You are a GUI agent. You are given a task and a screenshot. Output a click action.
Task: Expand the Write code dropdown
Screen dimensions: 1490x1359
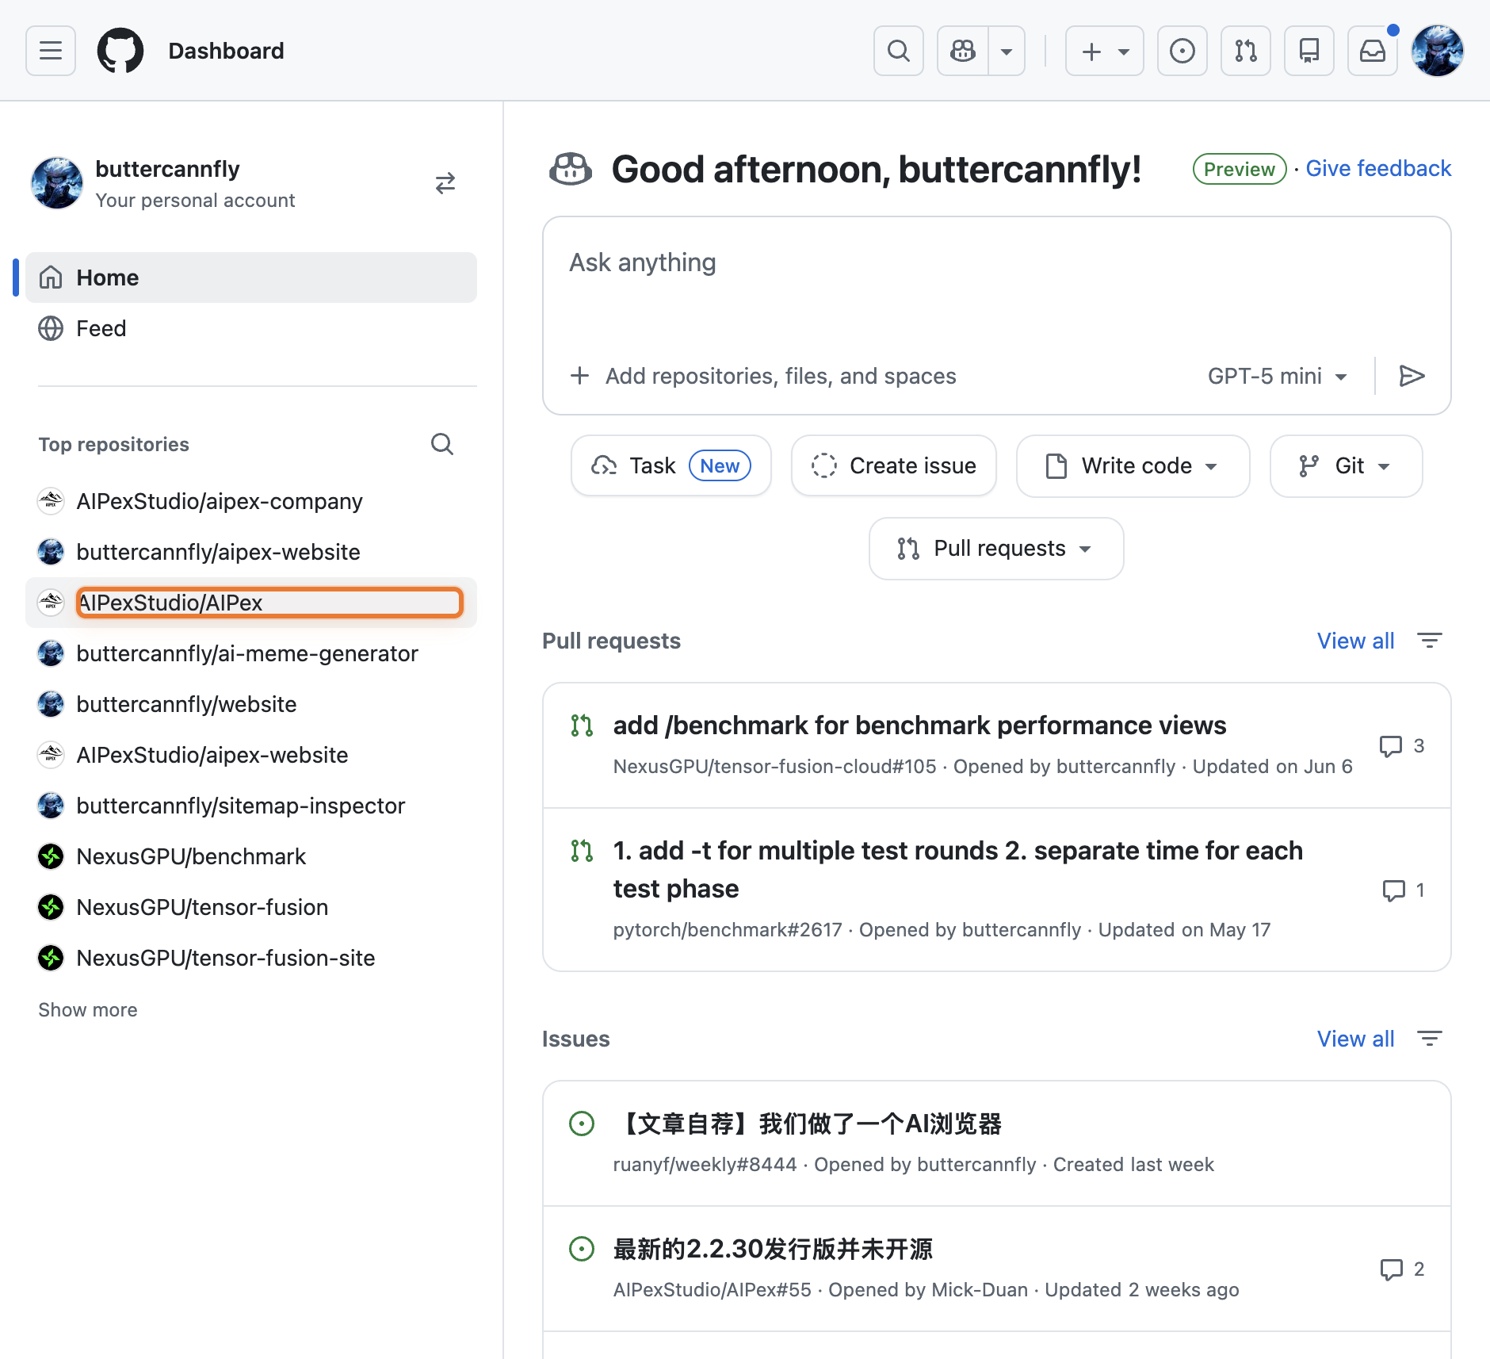tap(1133, 466)
